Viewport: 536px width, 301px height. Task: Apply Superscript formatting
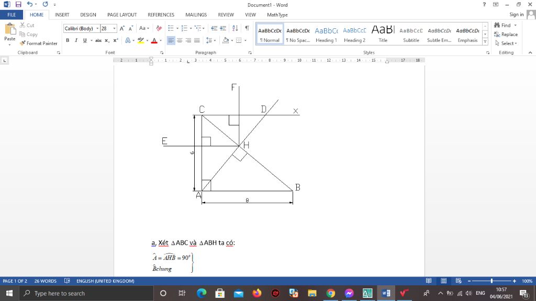click(116, 40)
